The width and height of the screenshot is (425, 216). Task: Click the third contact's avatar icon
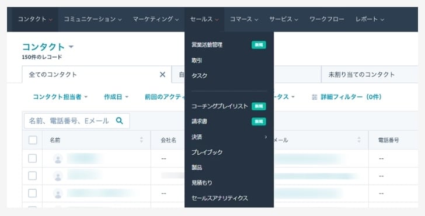58,193
